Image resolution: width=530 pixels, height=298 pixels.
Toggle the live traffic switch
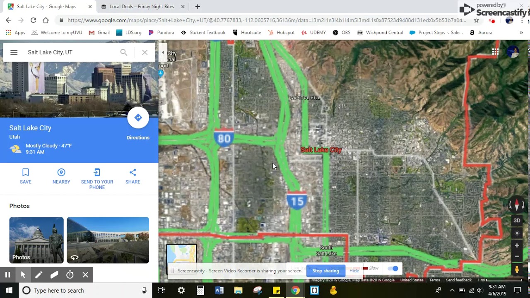click(393, 269)
